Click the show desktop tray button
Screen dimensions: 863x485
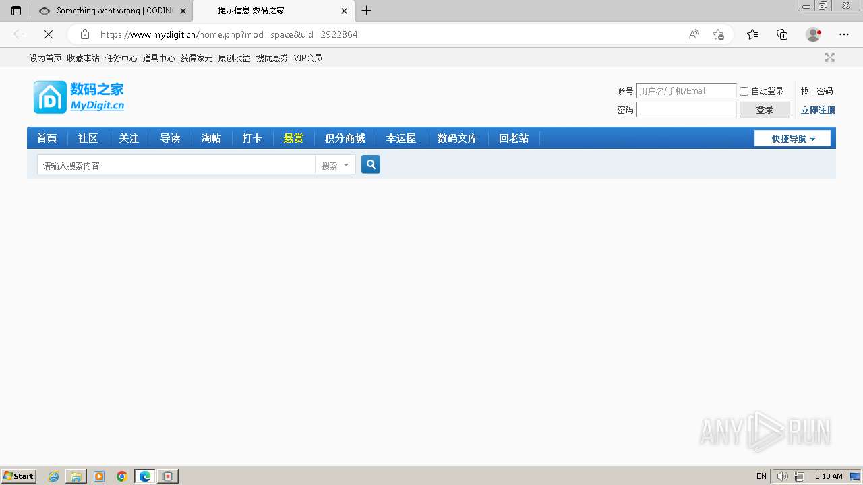click(855, 476)
